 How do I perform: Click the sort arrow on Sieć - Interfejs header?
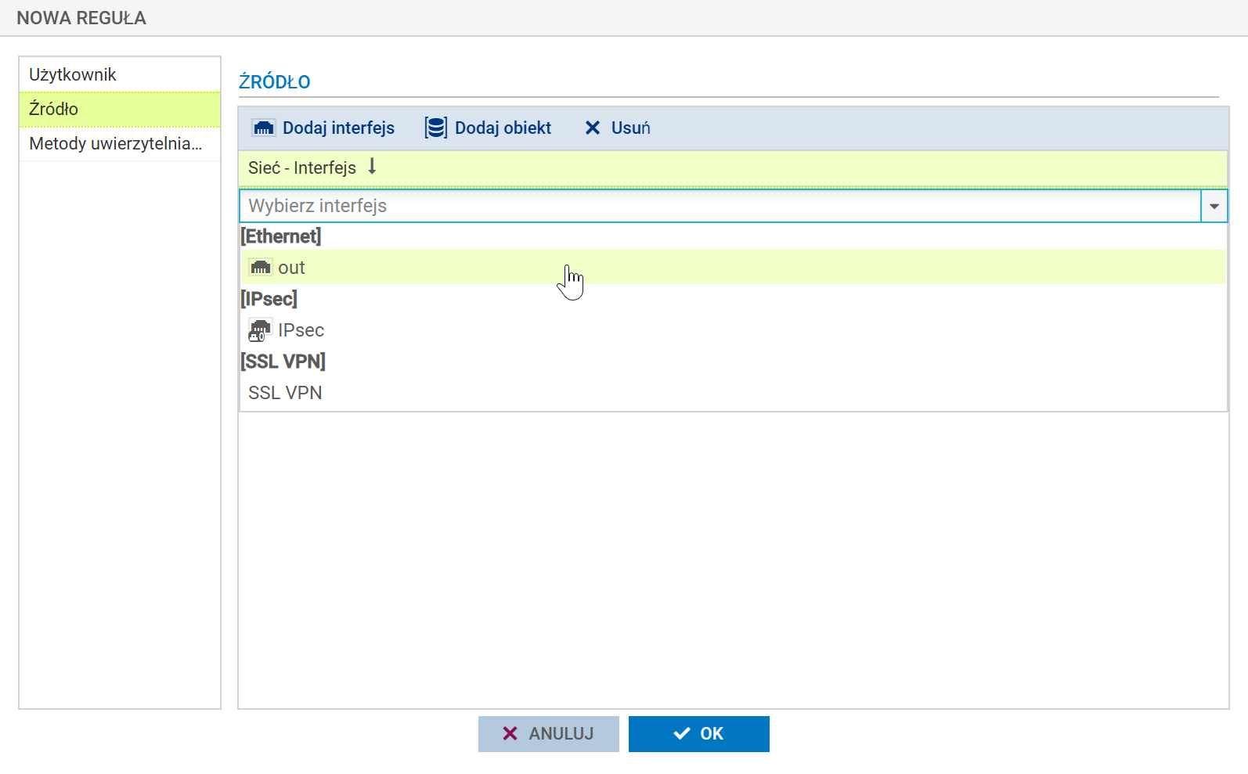pos(372,167)
